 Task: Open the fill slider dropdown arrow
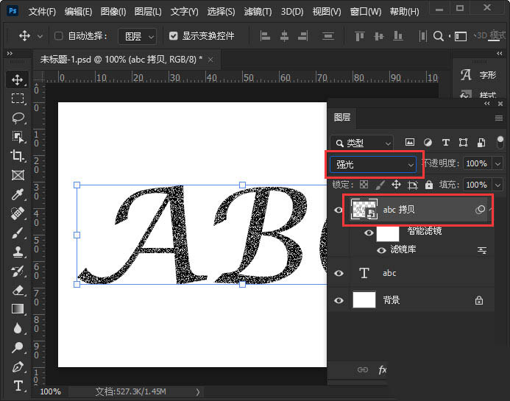498,185
